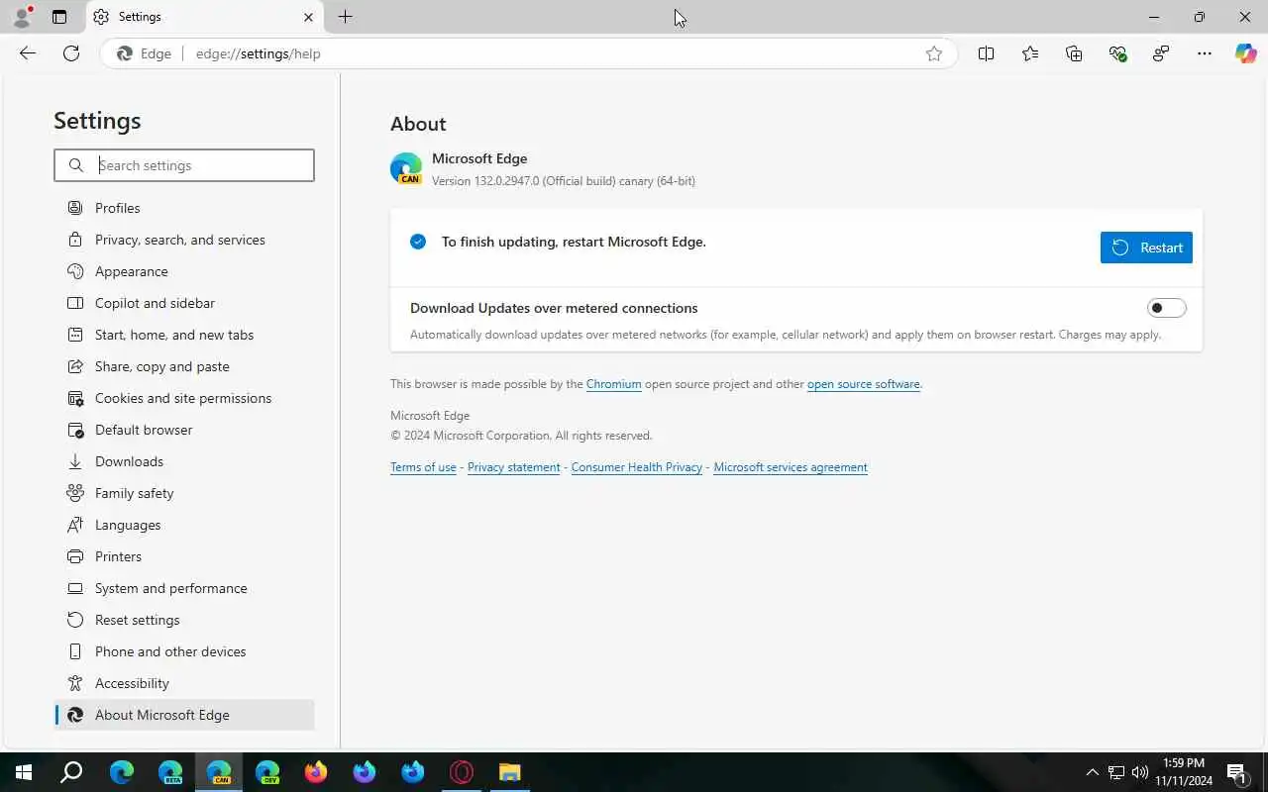This screenshot has height=792, width=1268.
Task: Launch Edge Dev from taskbar
Action: 267,772
